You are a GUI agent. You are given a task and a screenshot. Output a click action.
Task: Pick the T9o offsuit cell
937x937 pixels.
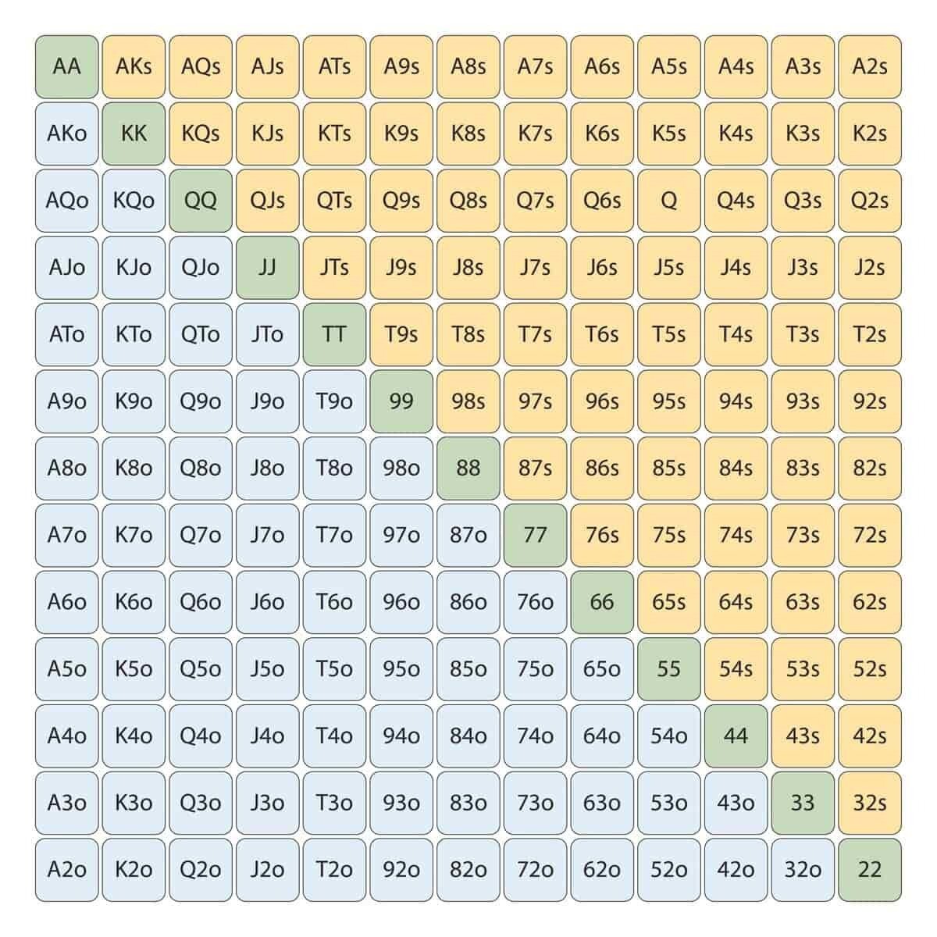click(x=334, y=401)
